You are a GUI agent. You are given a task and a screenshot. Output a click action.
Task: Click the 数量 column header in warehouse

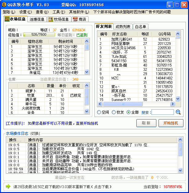pyautogui.click(x=50, y=86)
